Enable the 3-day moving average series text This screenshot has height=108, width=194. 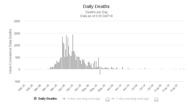(x=84, y=98)
